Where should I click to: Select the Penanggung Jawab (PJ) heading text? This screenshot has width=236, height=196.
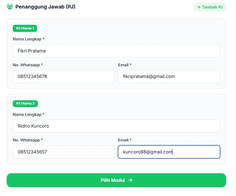coord(45,7)
